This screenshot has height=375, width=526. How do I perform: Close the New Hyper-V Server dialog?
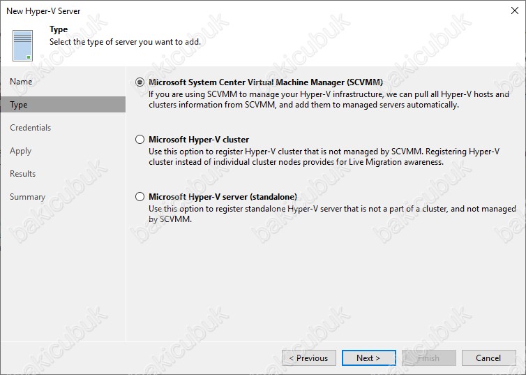tap(513, 11)
